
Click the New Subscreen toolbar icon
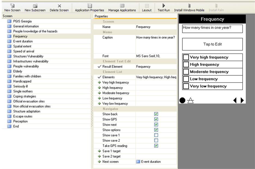pos(35,6)
